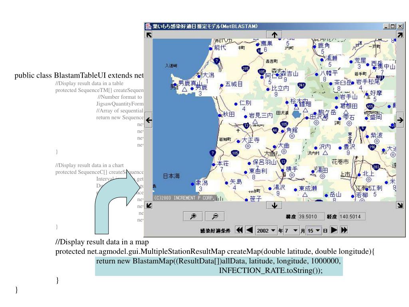Zoom in using the magnifier plus button
Screen dimensions: 409x307
pos(193,216)
